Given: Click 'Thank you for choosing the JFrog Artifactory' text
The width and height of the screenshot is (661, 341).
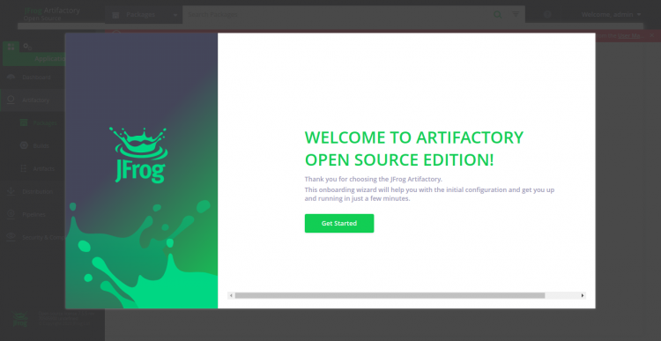Looking at the screenshot, I should pyautogui.click(x=374, y=179).
